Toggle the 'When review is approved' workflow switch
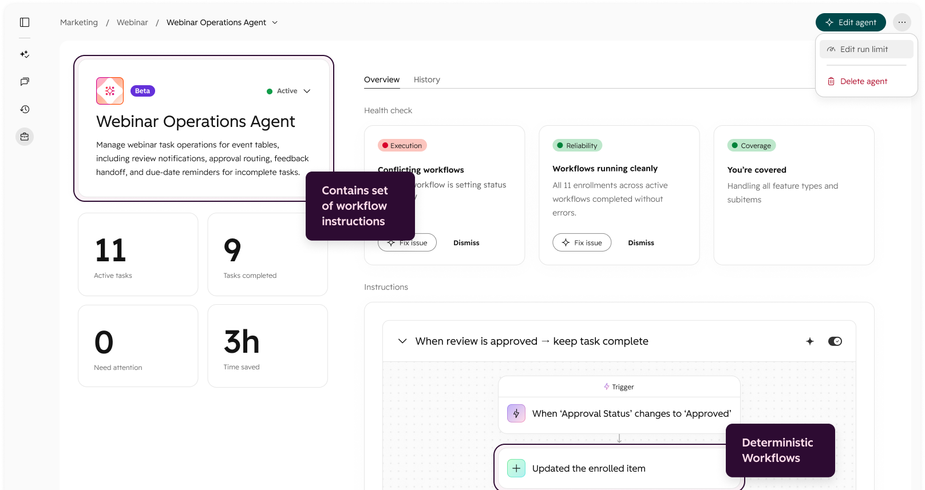 pos(835,341)
